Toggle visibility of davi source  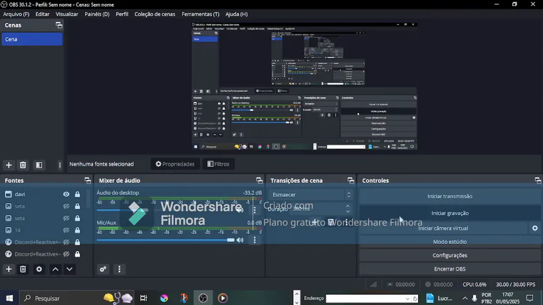point(66,194)
